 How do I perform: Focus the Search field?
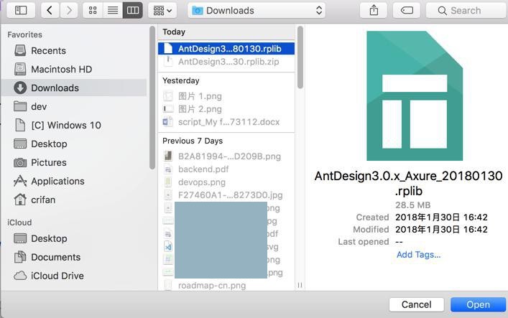pos(466,10)
